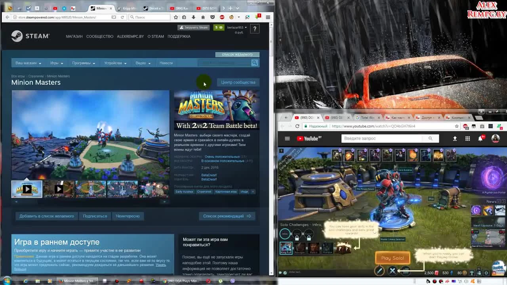Expand the Видео dropdown menu
Viewport: 507px width, 285px height.
143,63
